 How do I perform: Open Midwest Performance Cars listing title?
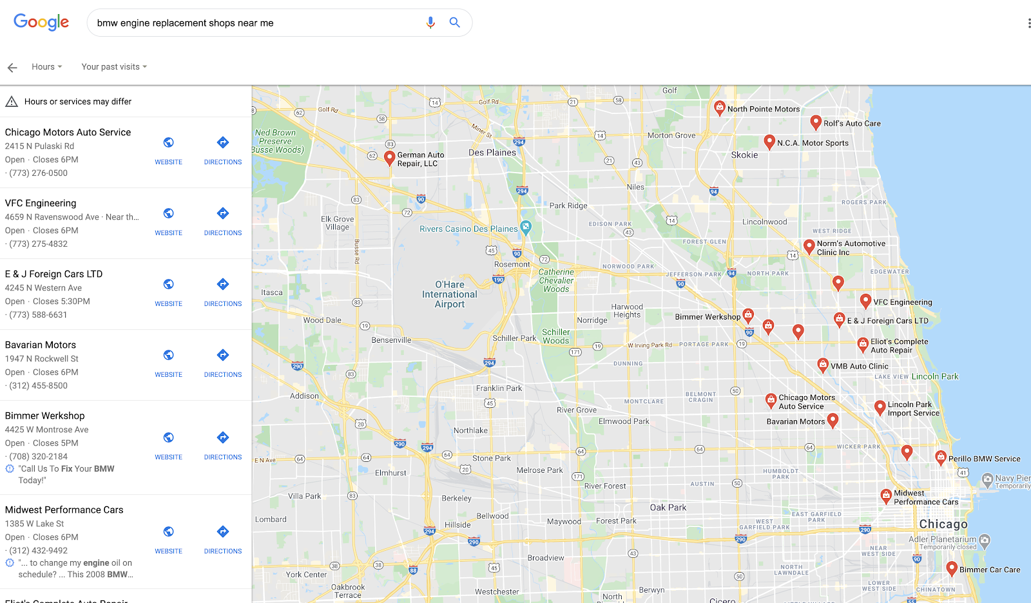[x=64, y=510]
